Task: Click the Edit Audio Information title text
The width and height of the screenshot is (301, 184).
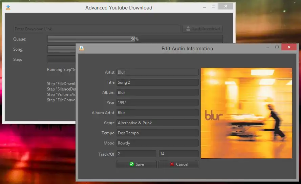Action: click(x=187, y=49)
